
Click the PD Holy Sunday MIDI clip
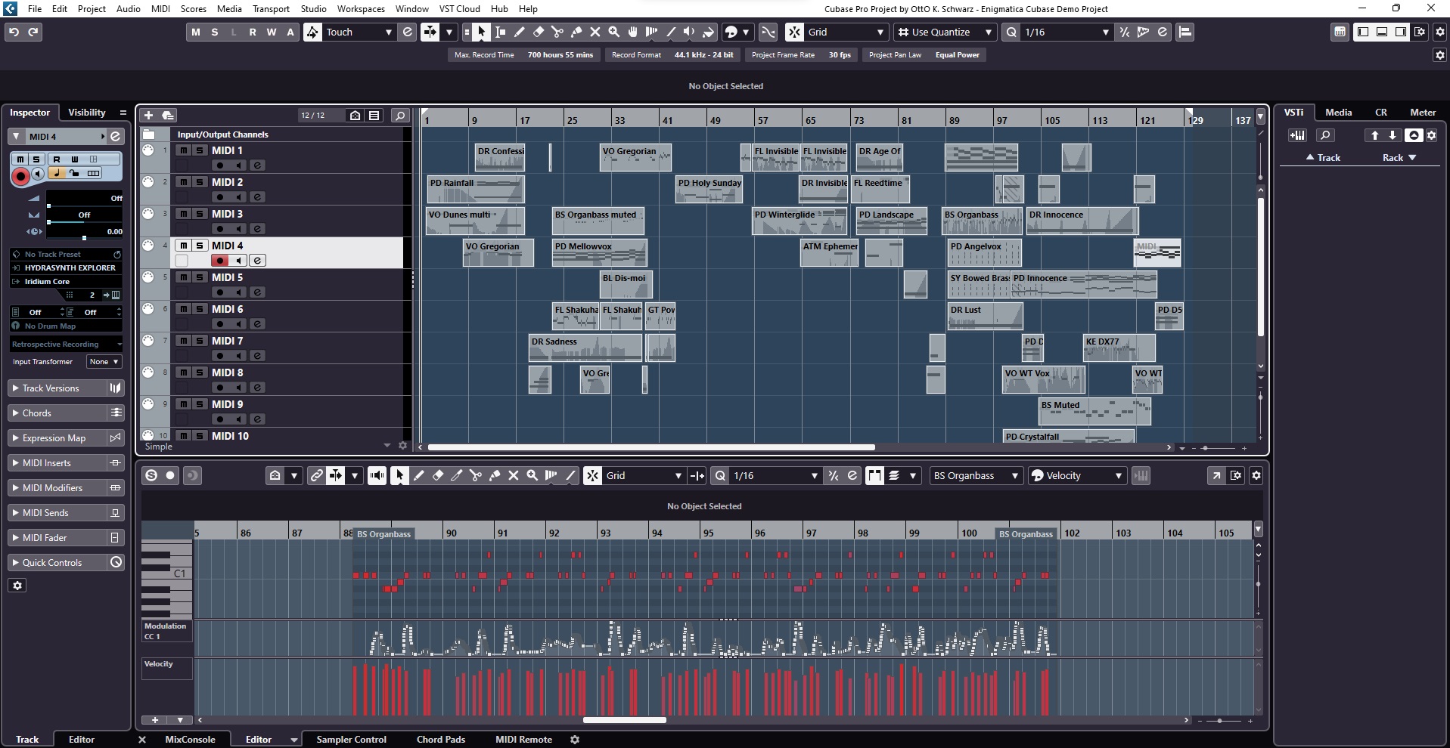pyautogui.click(x=709, y=189)
